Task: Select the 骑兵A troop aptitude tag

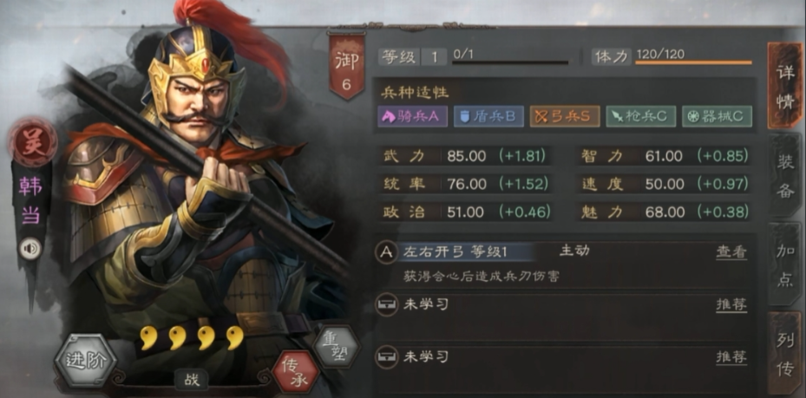Action: (x=412, y=116)
